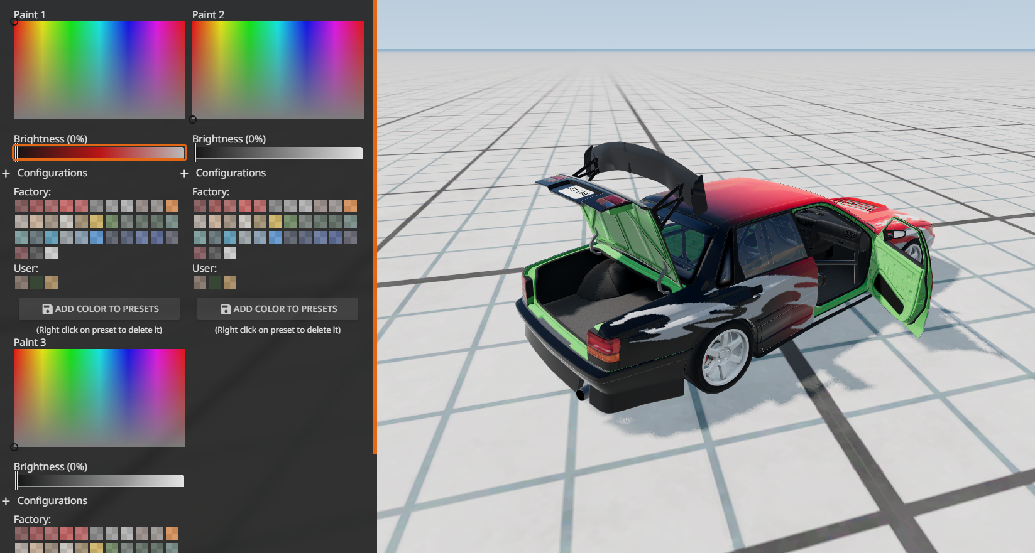Click 'User:' label under Paint 2
Viewport: 1035px width, 553px height.
[x=204, y=268]
